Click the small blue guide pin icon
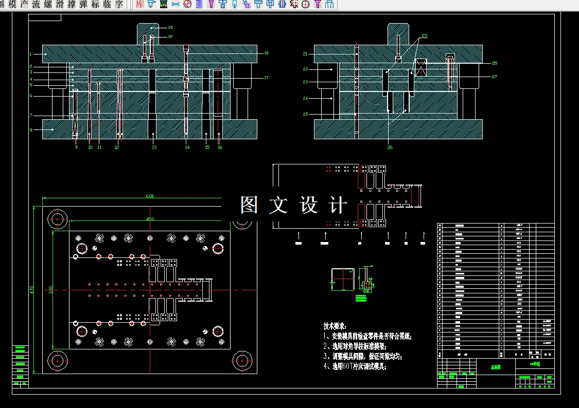 pos(235,5)
